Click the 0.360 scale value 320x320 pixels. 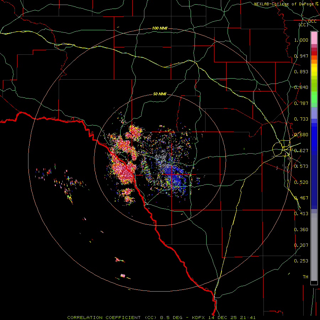301,230
